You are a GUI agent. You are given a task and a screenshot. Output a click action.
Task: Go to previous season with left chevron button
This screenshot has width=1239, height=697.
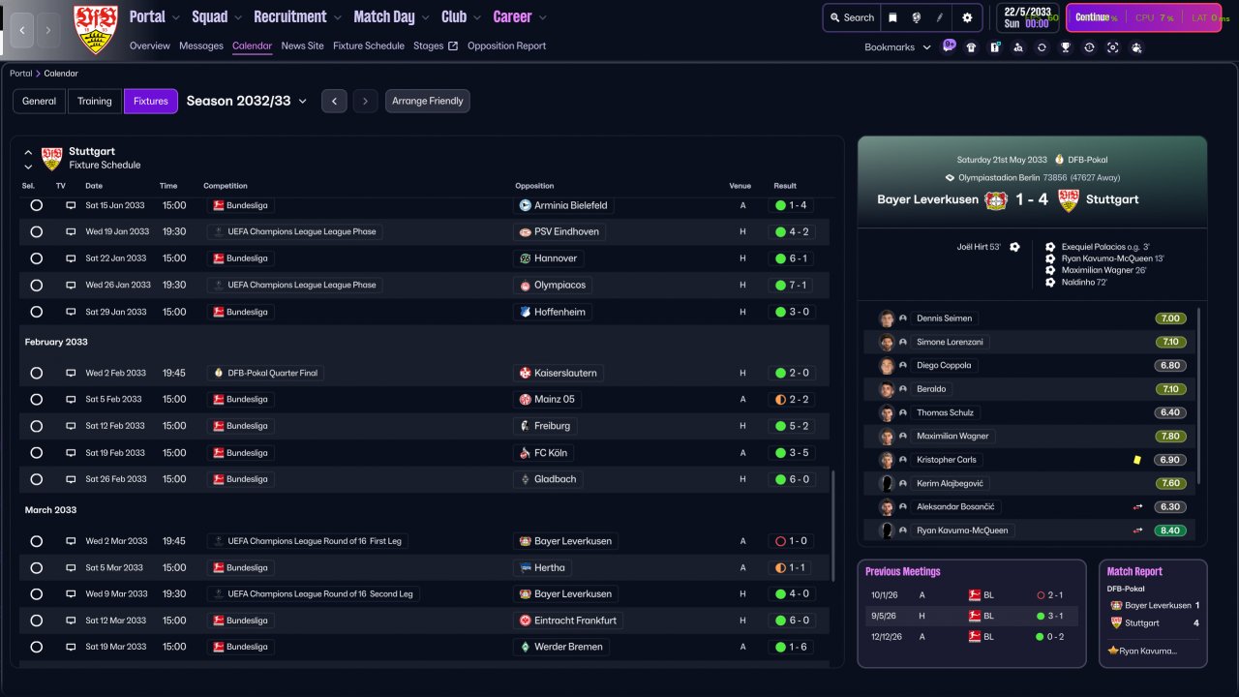click(334, 101)
